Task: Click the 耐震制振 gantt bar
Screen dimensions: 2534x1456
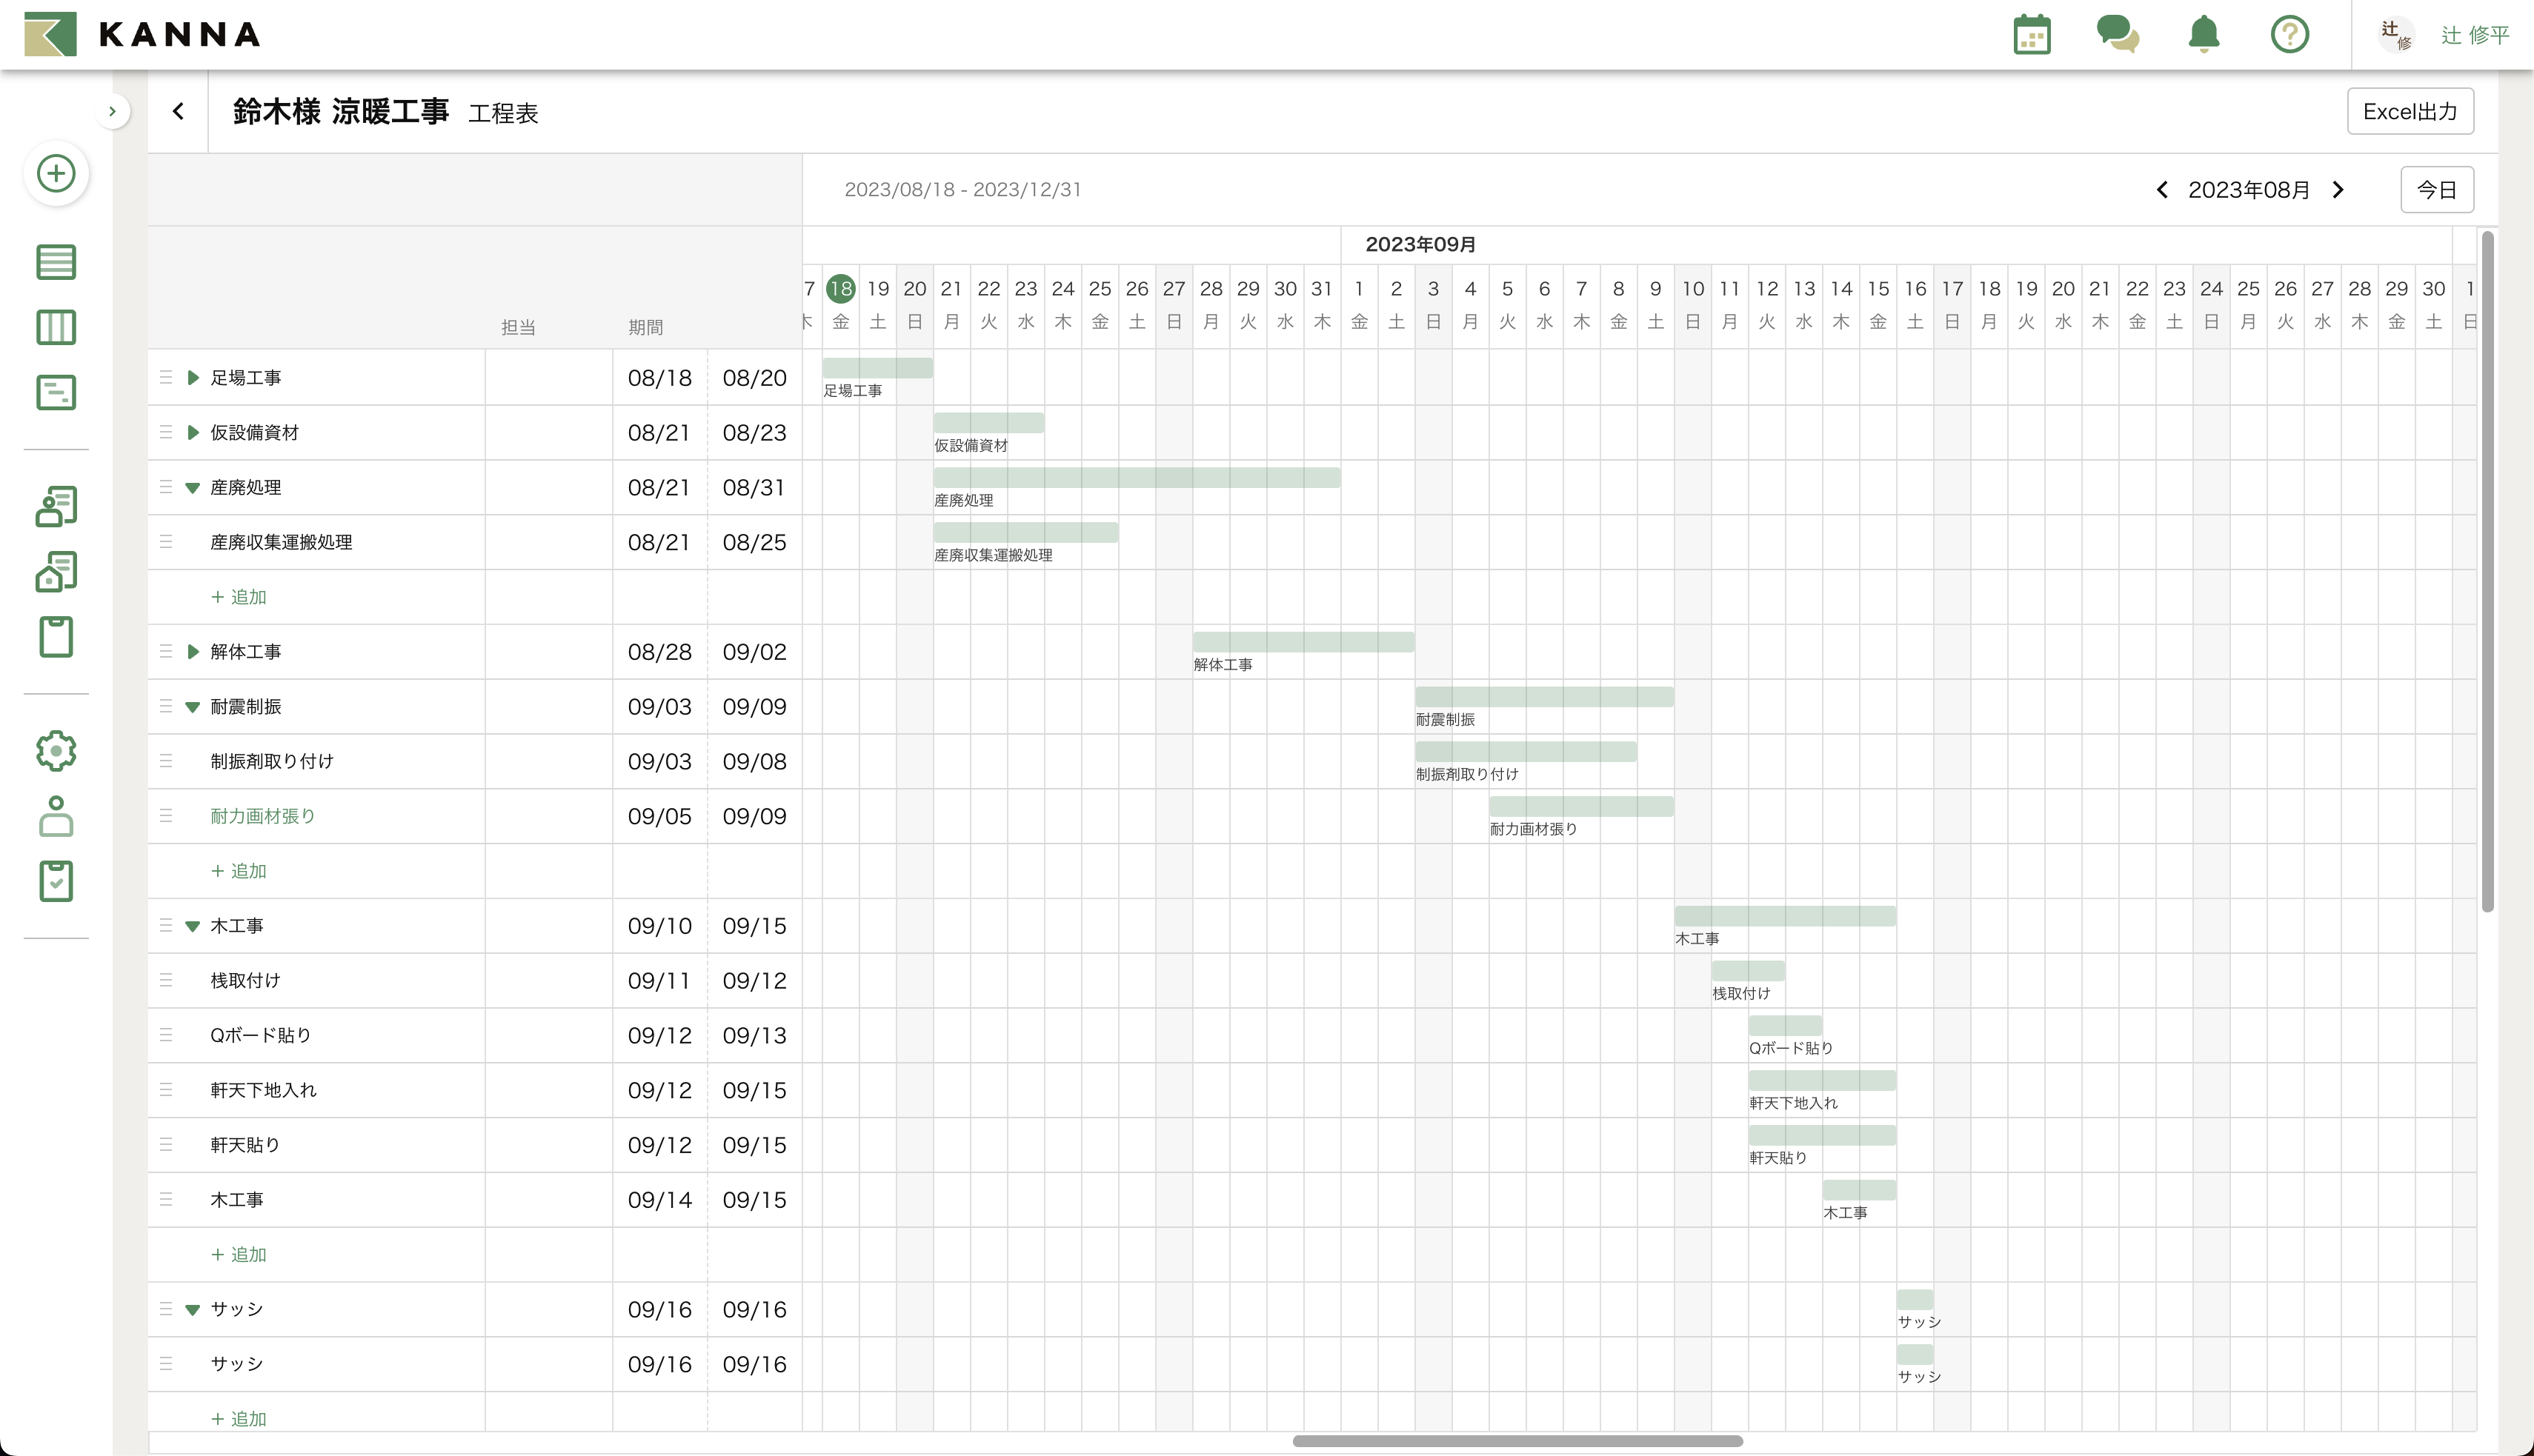Action: pyautogui.click(x=1543, y=697)
